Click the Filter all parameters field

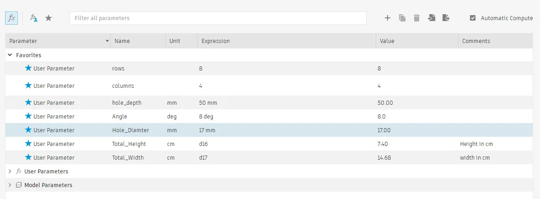click(x=218, y=18)
